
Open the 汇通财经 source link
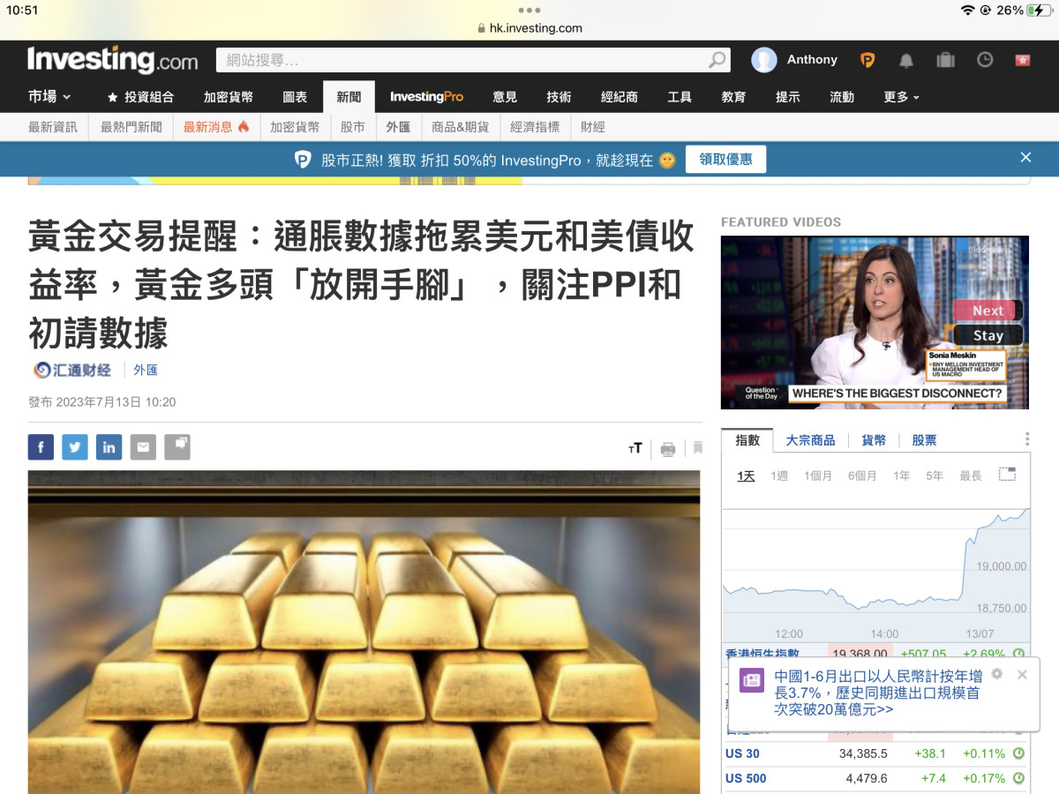point(72,371)
